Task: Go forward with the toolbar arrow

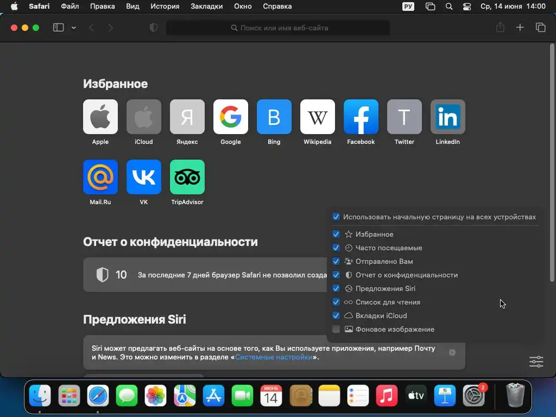Action: pos(111,28)
